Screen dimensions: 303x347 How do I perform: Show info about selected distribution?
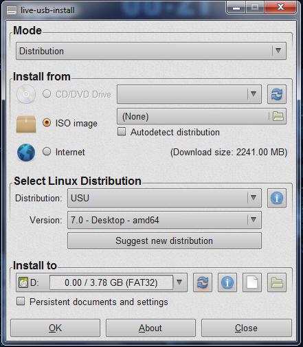277,198
